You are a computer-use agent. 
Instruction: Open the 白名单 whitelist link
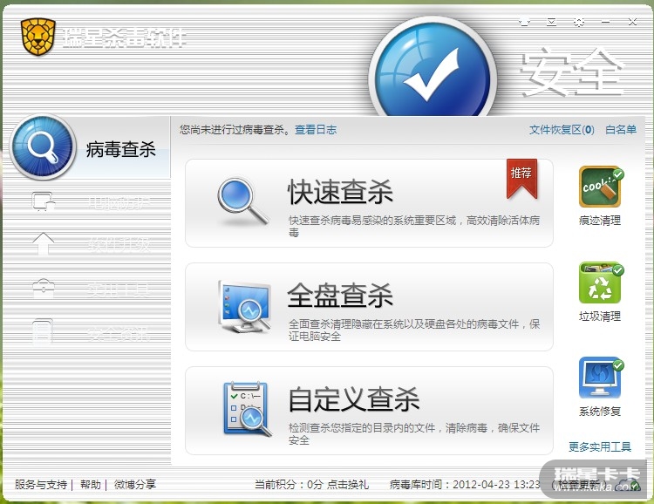tap(621, 130)
